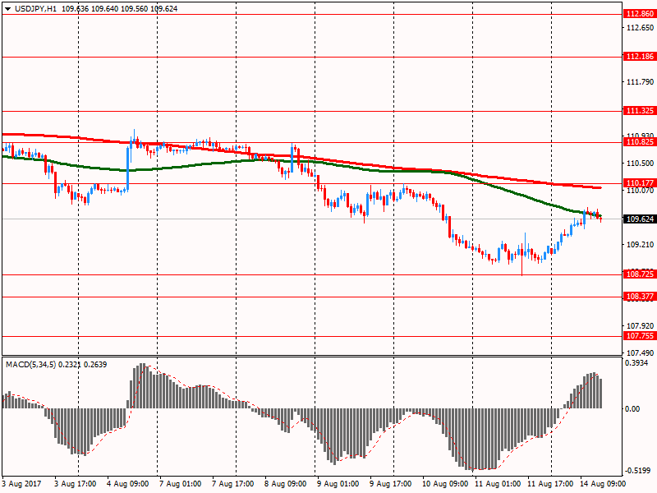Screen dimensions: 657x493
Task: Click the MACD scale maximum 0.3934
Action: point(636,363)
